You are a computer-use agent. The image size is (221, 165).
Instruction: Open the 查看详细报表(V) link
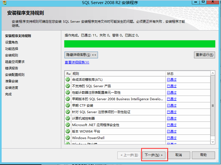coord(77,62)
